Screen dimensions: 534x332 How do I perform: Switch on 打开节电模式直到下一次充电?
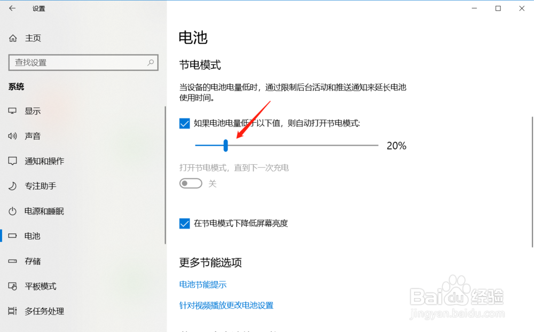(191, 183)
